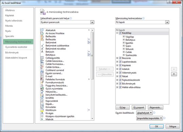Click the Csökkenő sorrend sort icon

[42, 70]
